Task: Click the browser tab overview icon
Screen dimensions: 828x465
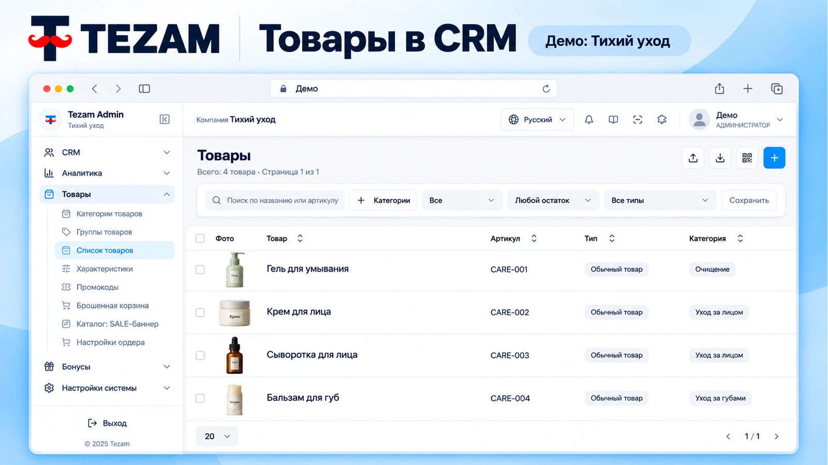Action: point(777,89)
